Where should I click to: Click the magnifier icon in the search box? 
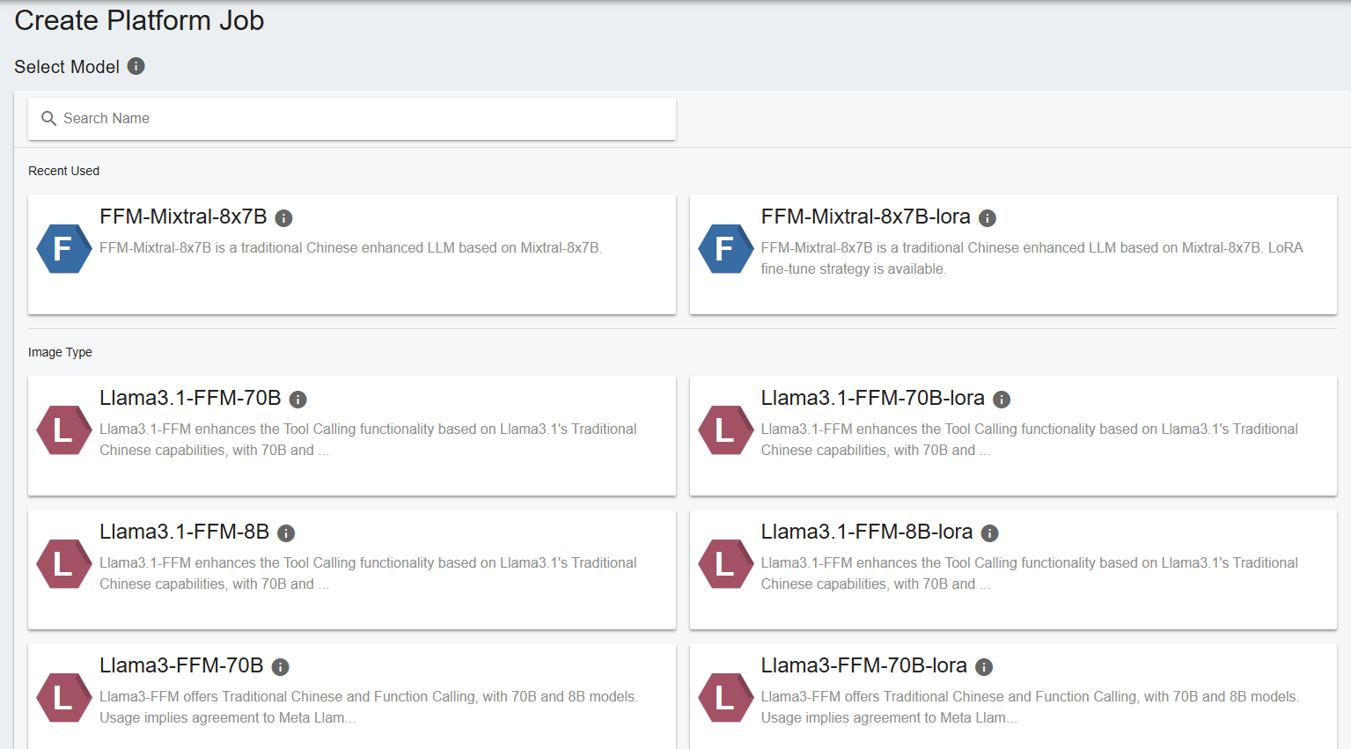[x=49, y=119]
